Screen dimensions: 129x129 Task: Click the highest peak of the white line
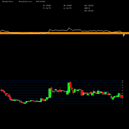69,28
